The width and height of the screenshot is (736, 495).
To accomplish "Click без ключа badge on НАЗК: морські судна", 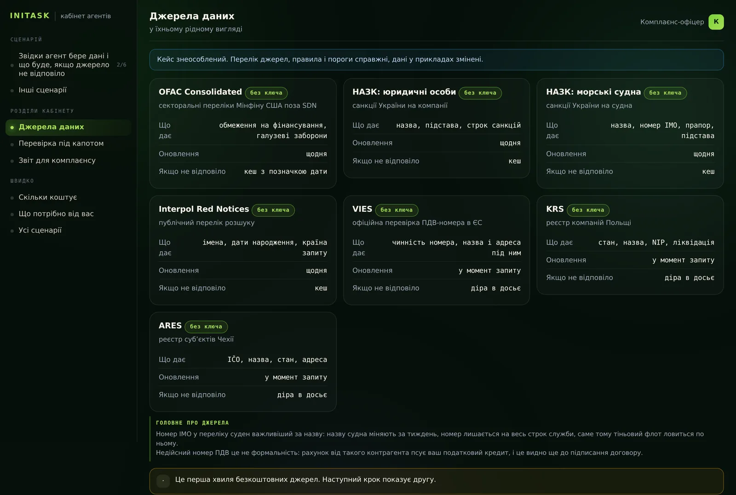I will coord(665,93).
